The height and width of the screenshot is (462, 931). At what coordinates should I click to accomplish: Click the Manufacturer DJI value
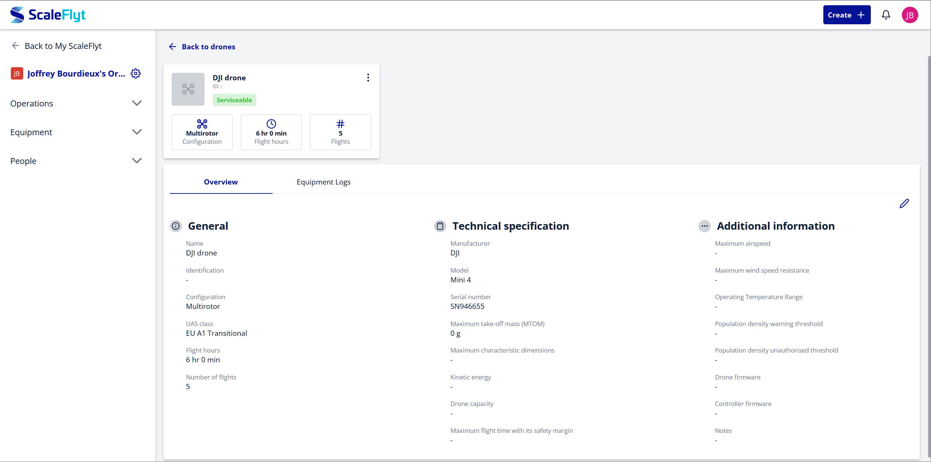click(455, 253)
